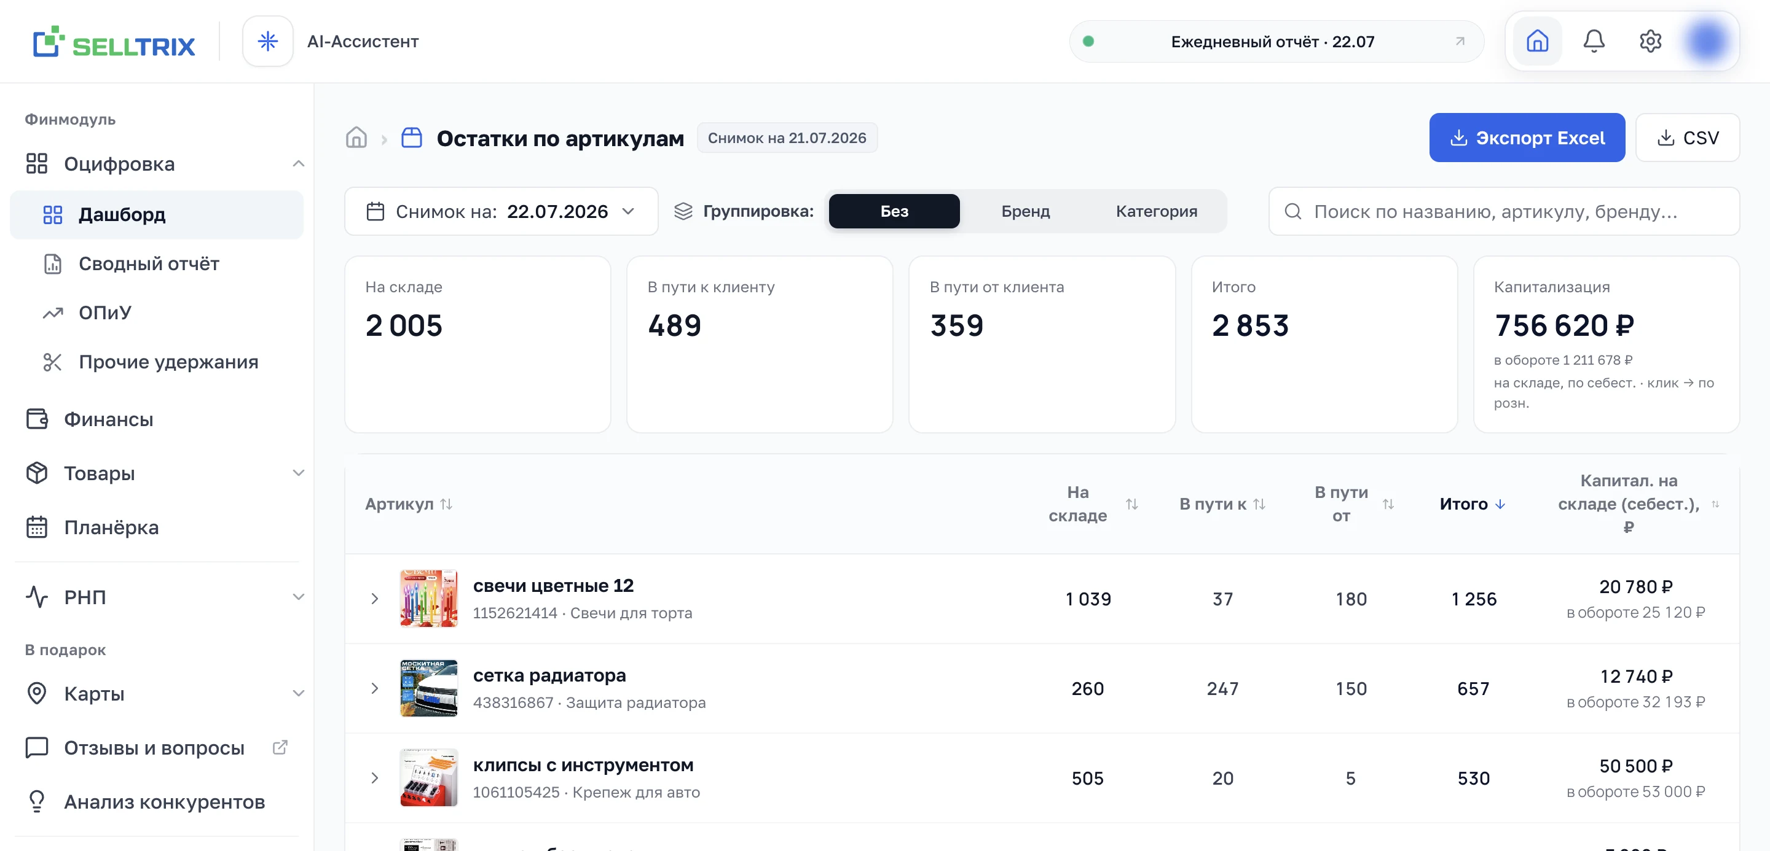Click the layers icon near Группировка
This screenshot has height=851, width=1770.
tap(683, 211)
